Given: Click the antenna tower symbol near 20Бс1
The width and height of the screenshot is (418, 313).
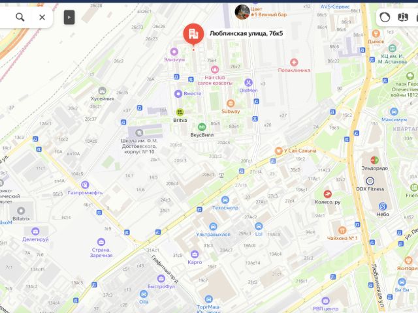Looking at the screenshot, I should pos(221,175).
